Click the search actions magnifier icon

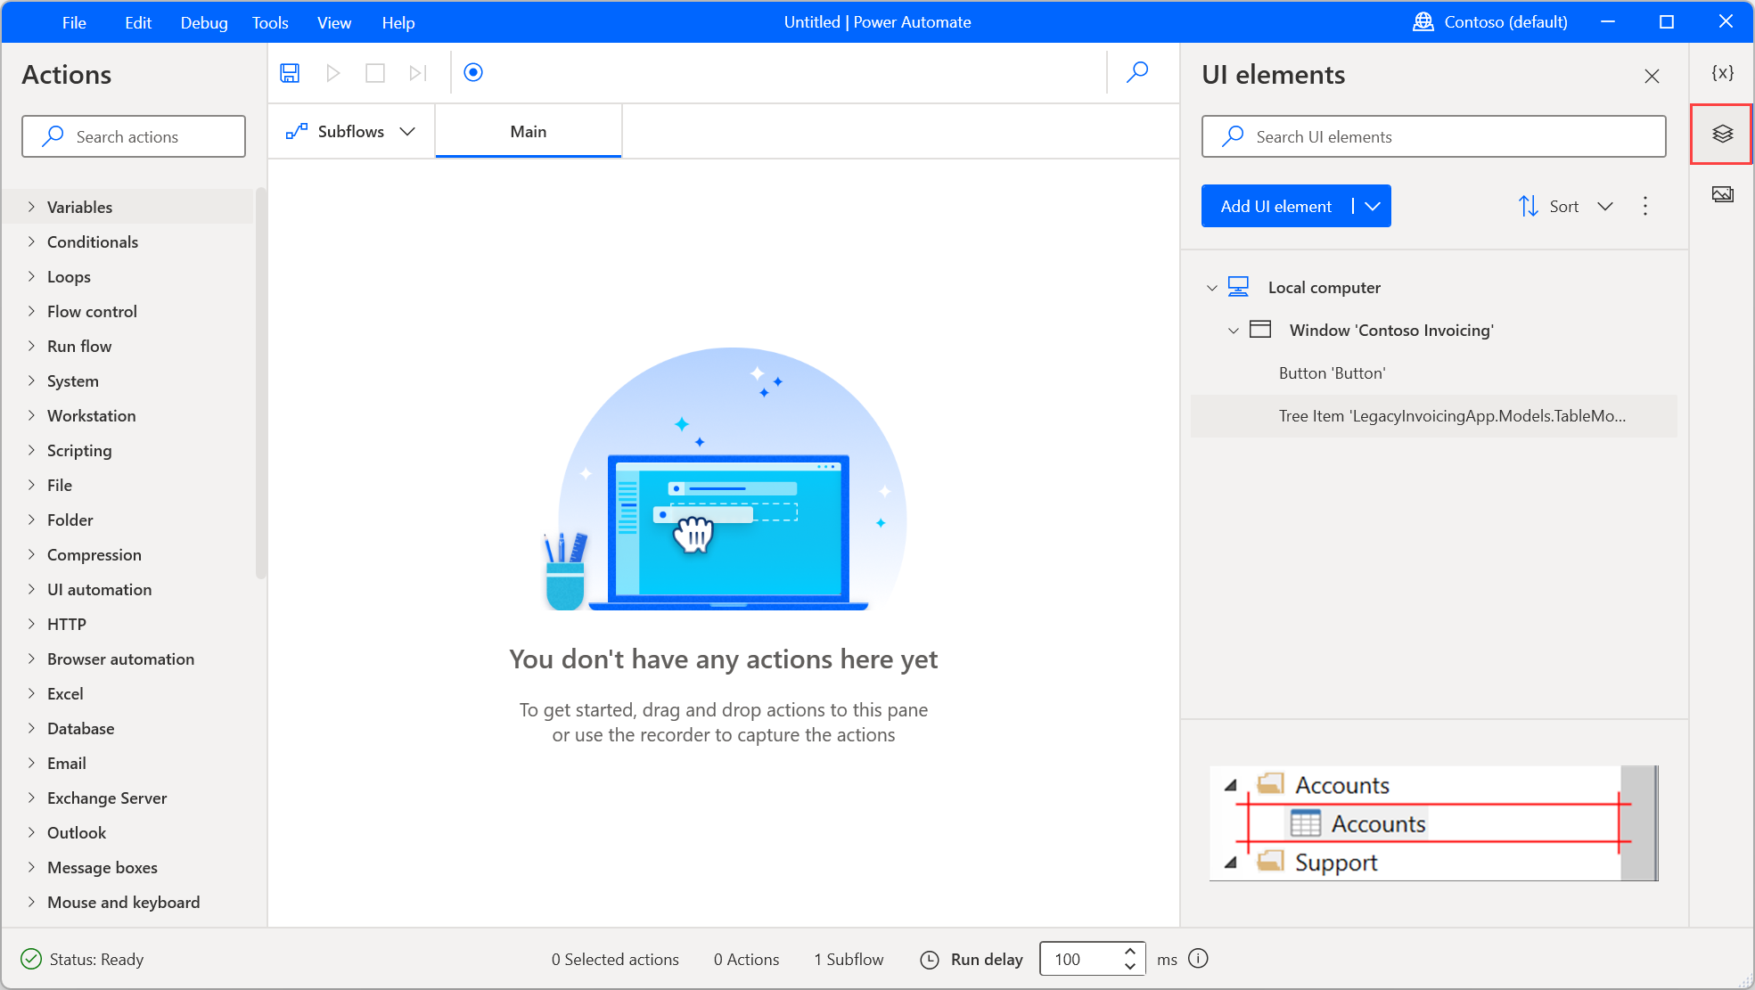[52, 136]
